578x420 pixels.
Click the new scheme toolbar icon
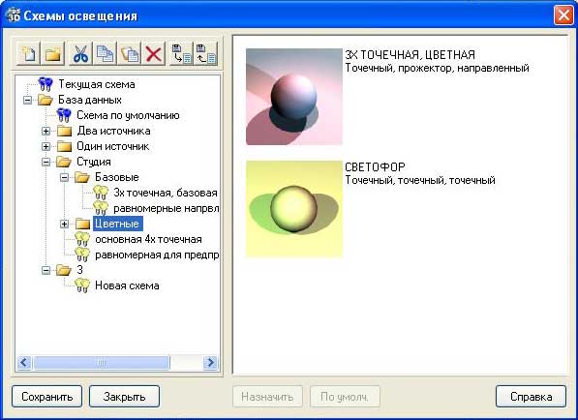[x=29, y=54]
